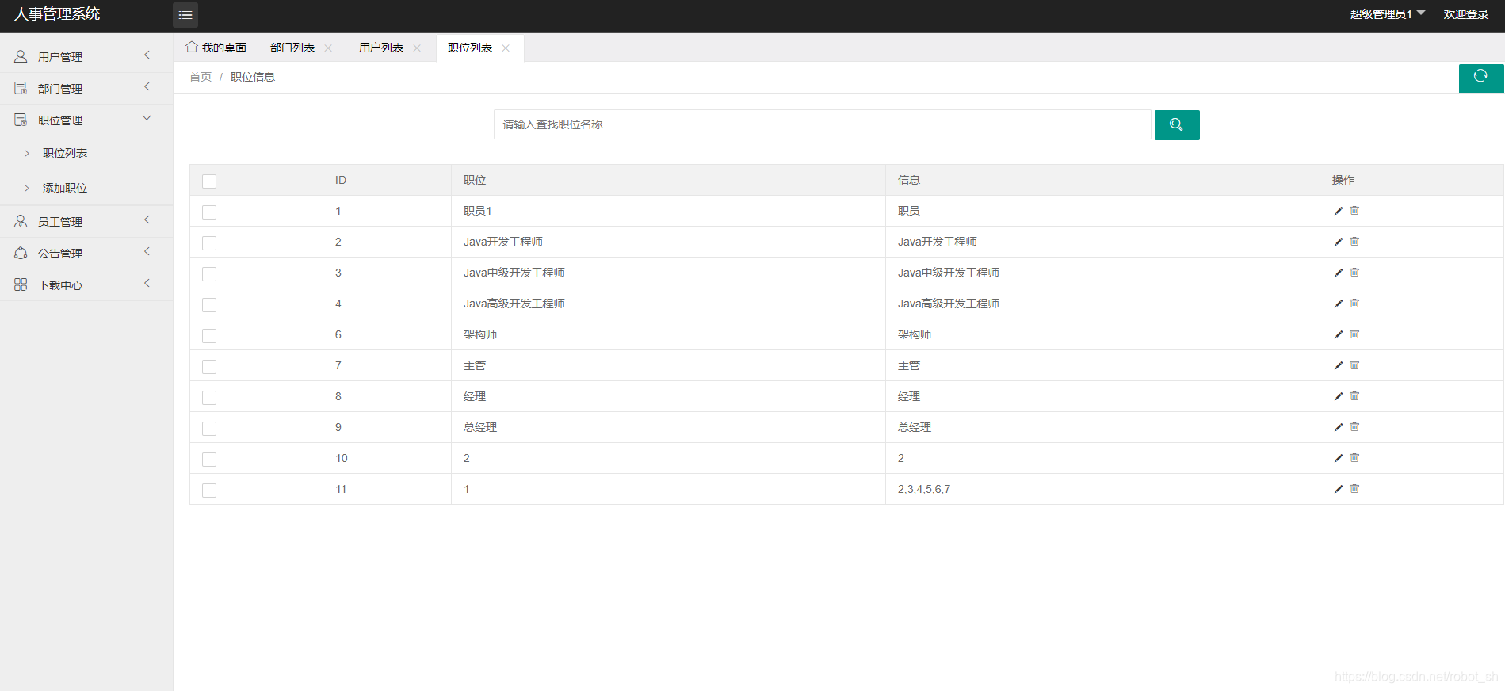Delete the 架构师 row trash icon
This screenshot has width=1505, height=691.
1354,334
